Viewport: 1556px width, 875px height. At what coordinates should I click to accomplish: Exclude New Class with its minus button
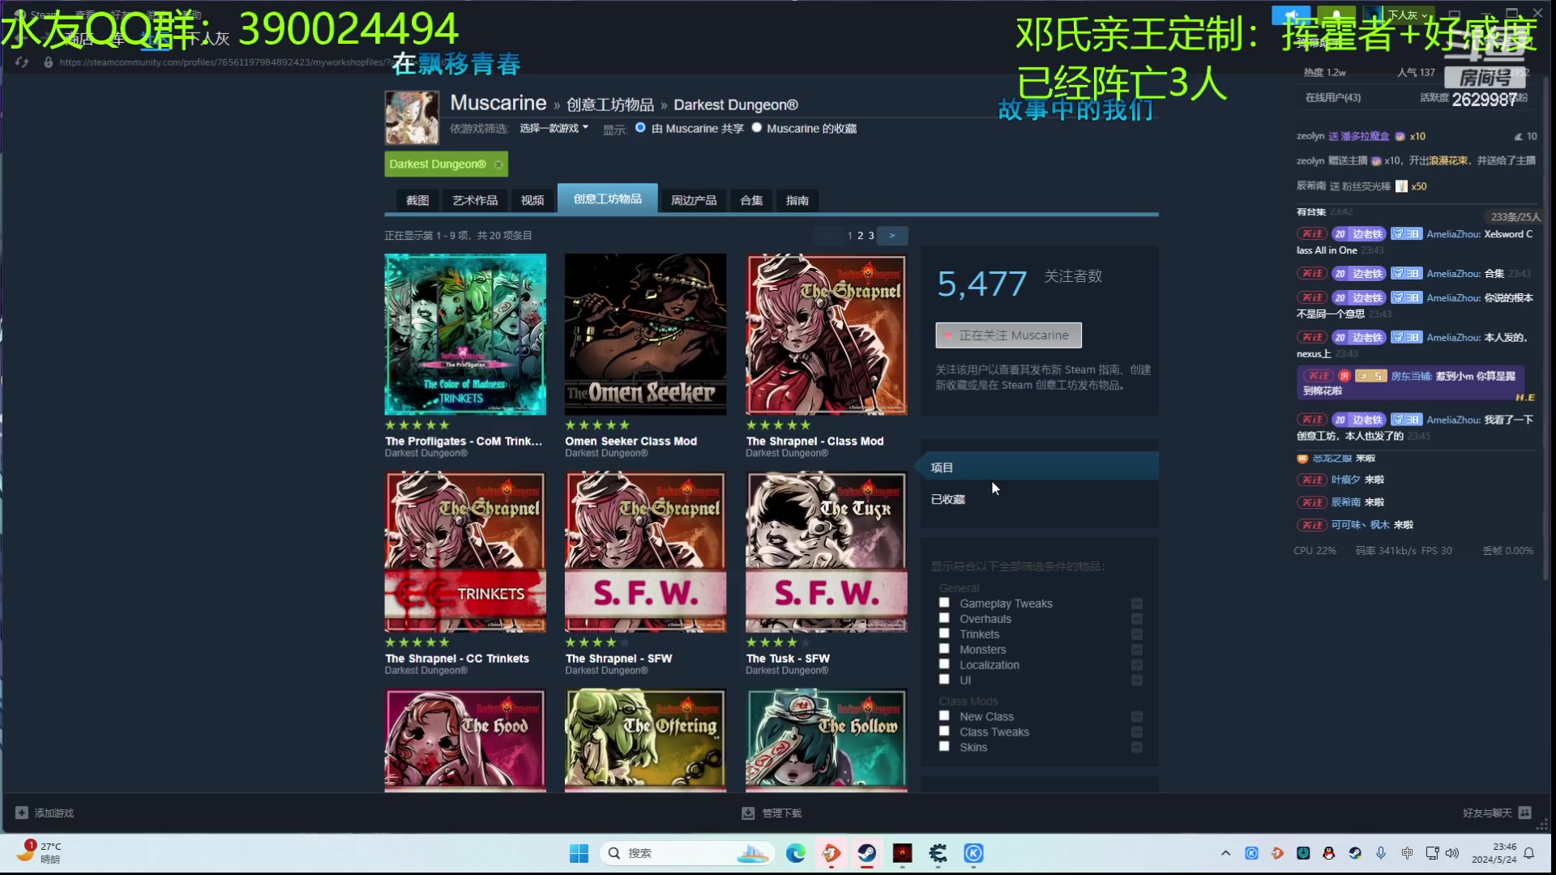[x=1137, y=717]
